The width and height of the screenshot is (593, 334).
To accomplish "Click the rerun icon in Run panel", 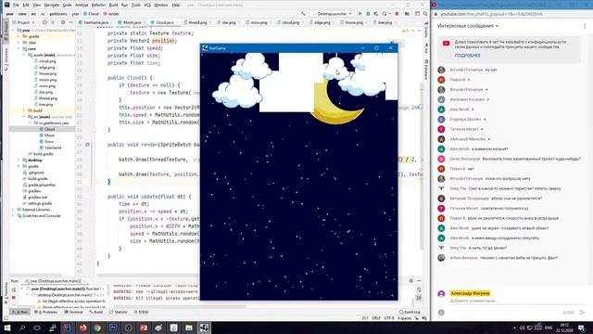I will [14, 289].
